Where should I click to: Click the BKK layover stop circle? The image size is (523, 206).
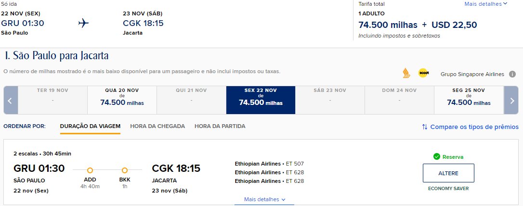[x=125, y=170]
